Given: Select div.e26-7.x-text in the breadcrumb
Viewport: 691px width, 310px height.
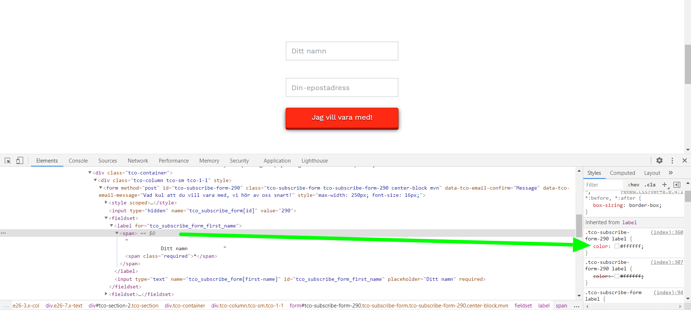Looking at the screenshot, I should click(x=64, y=306).
